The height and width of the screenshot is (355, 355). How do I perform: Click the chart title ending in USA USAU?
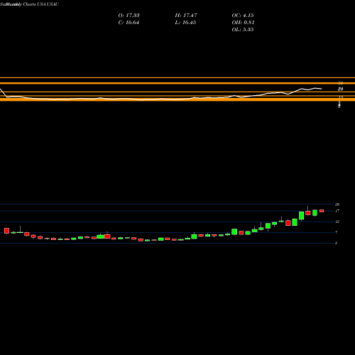pyautogui.click(x=29, y=4)
